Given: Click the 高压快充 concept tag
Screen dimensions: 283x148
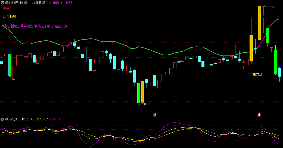Looking at the screenshot, I should pos(61,26).
